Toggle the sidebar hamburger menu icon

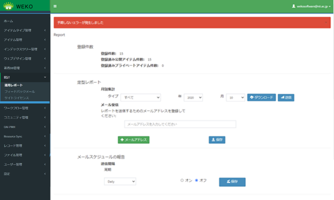point(55,6)
